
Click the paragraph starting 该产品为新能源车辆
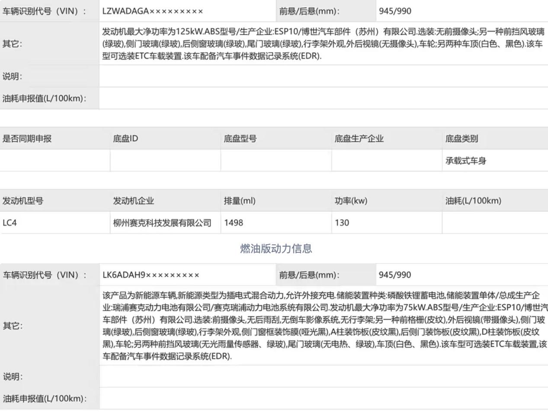click(x=325, y=326)
